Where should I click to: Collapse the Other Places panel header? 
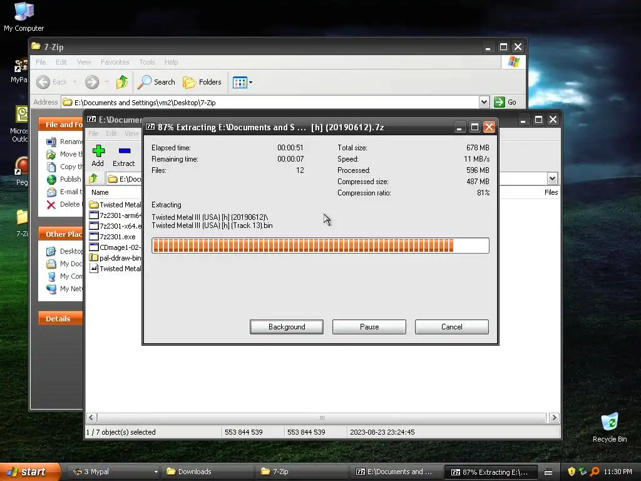tap(61, 234)
